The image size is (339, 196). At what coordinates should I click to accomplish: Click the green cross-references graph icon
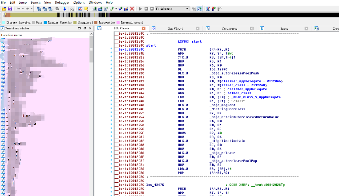point(112,8)
